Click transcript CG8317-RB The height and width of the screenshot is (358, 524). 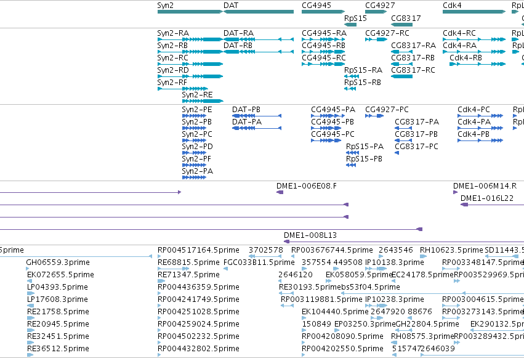click(401, 64)
